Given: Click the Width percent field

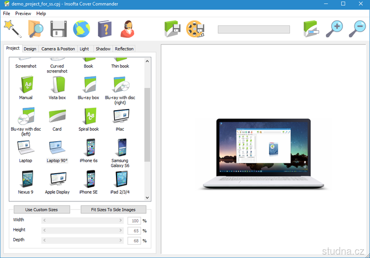Looking at the screenshot, I should (x=134, y=221).
